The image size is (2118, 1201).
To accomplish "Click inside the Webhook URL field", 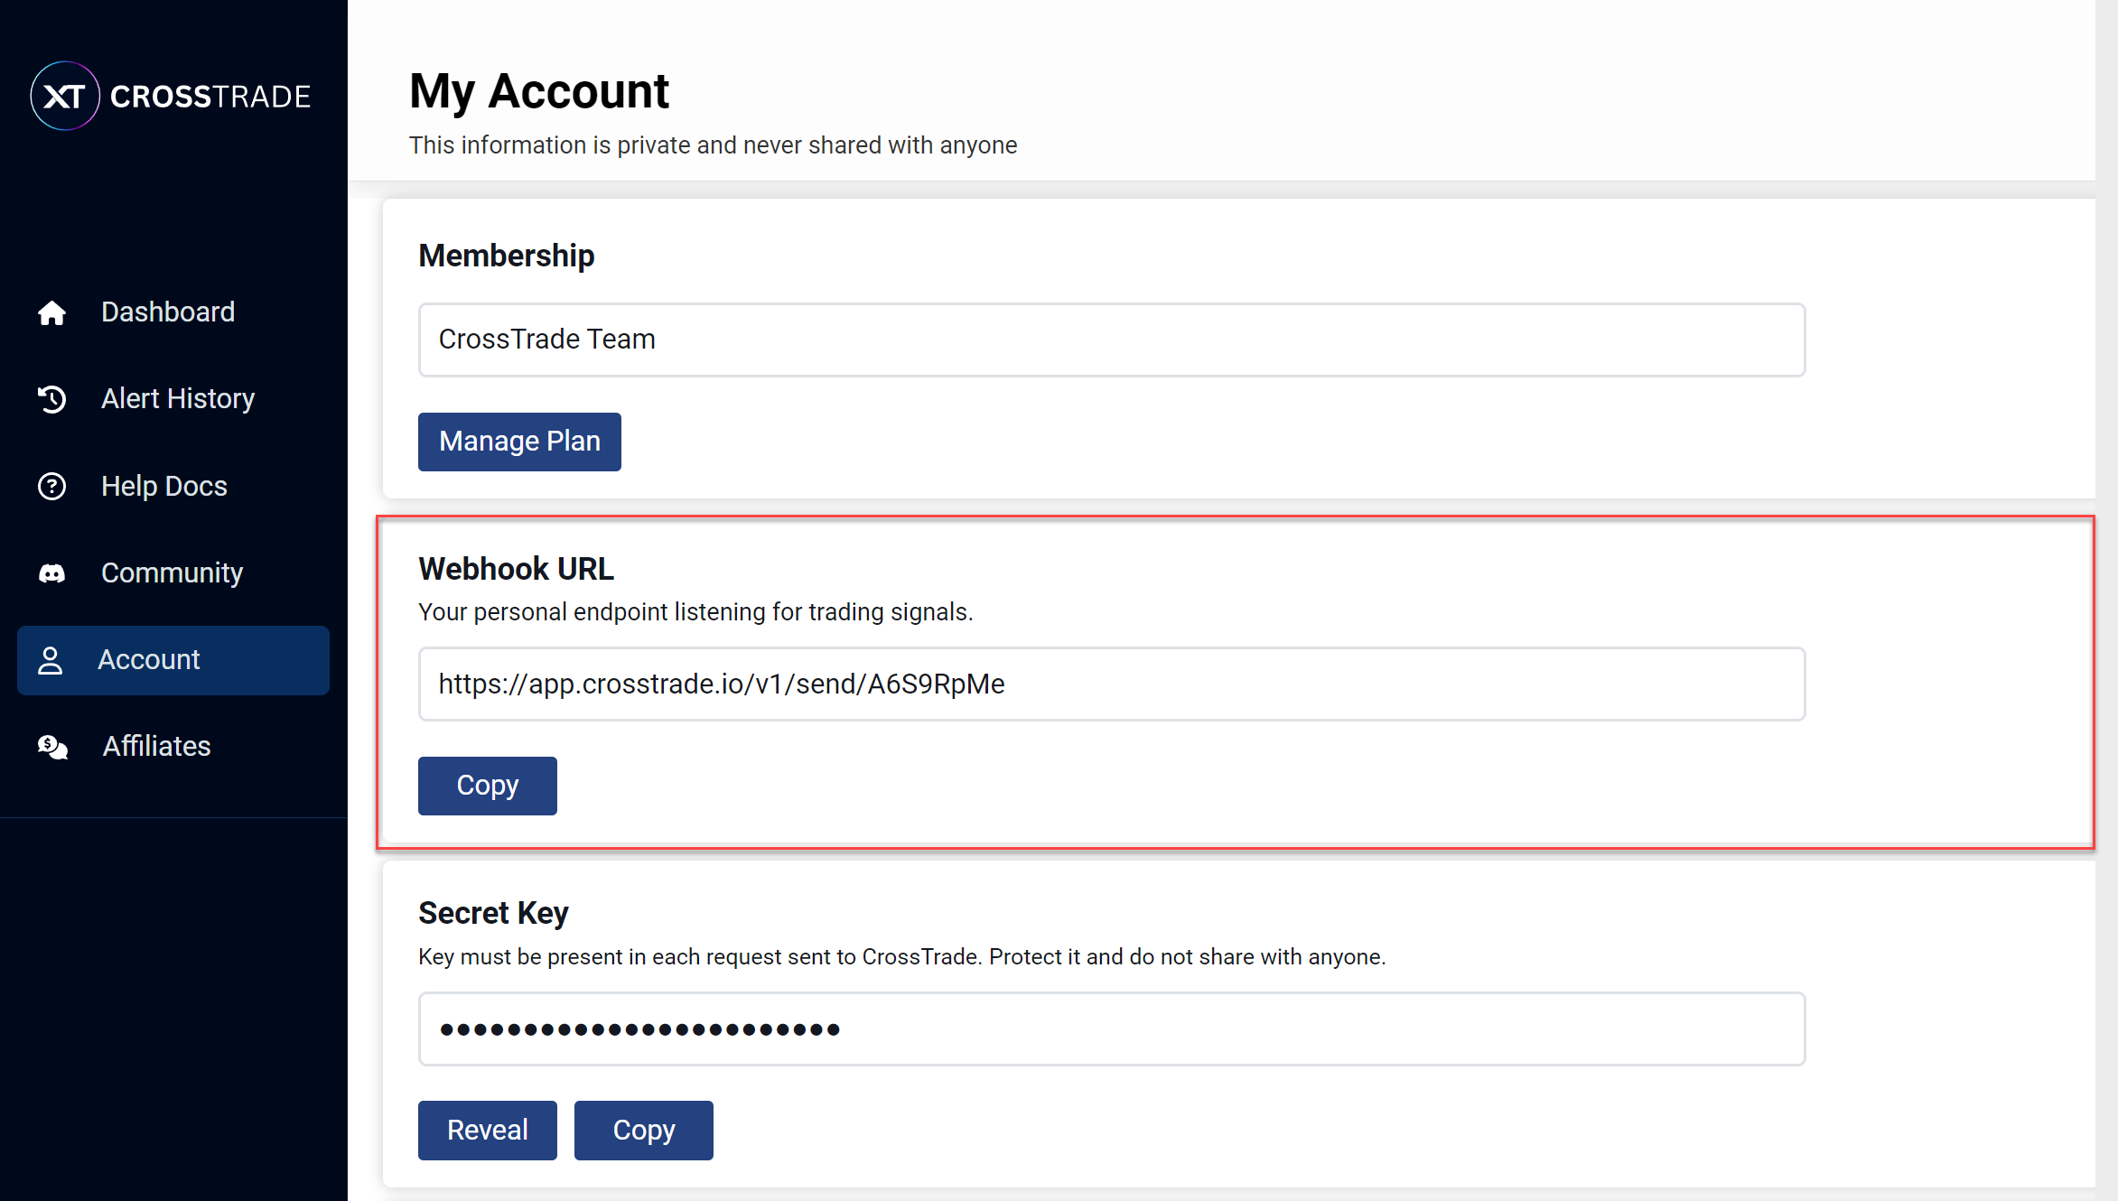I will click(1111, 684).
